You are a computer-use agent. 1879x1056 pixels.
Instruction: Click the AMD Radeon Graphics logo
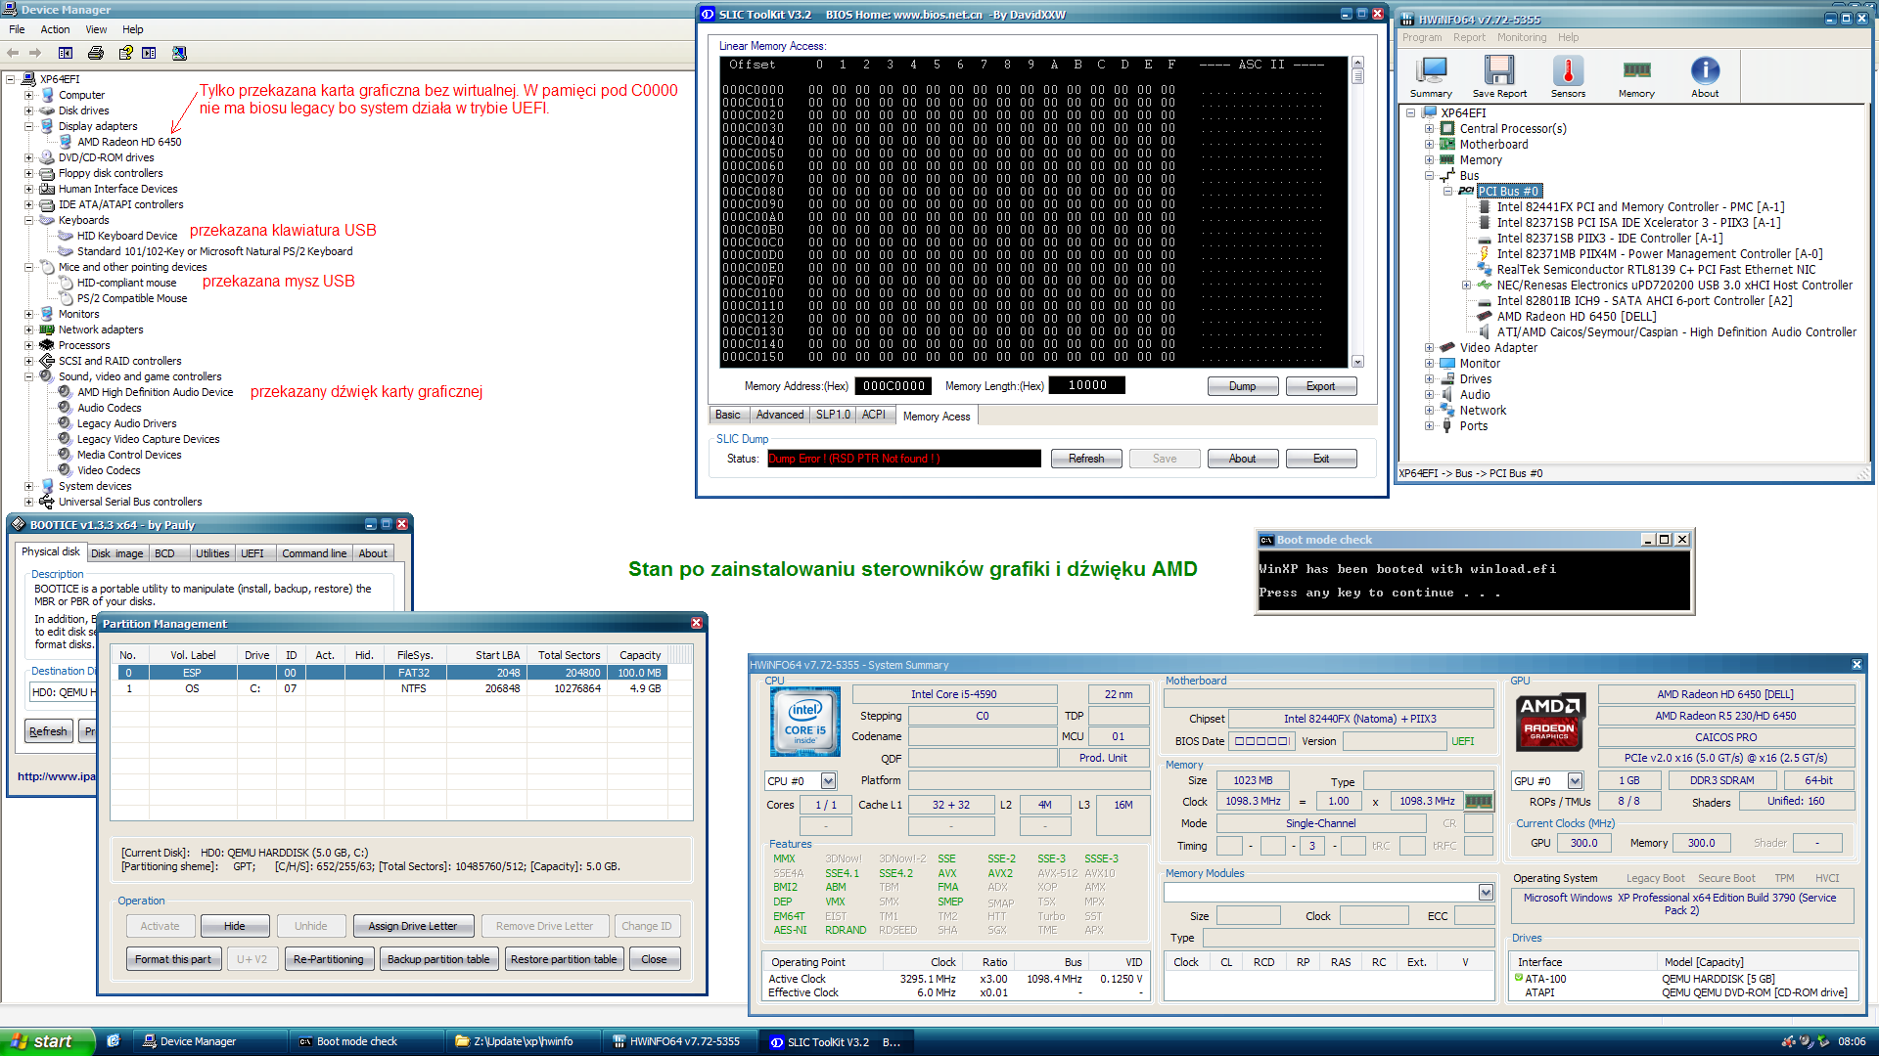[x=1549, y=722]
